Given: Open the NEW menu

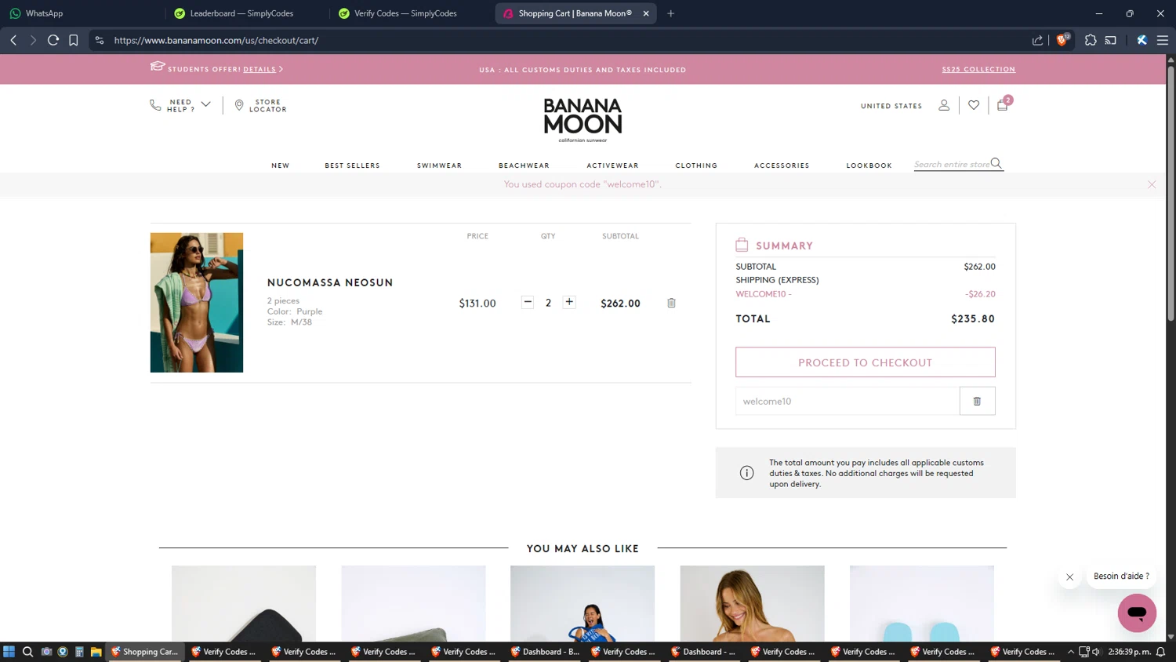Looking at the screenshot, I should 281,165.
